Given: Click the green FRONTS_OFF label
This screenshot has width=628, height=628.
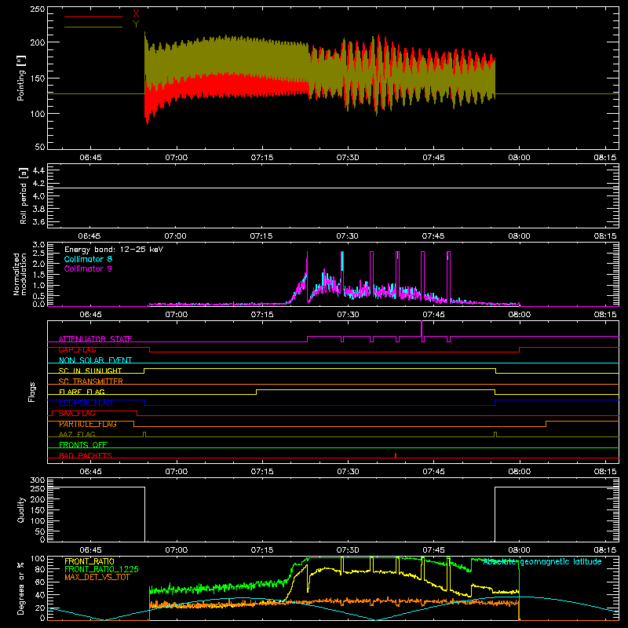Looking at the screenshot, I should tap(83, 445).
